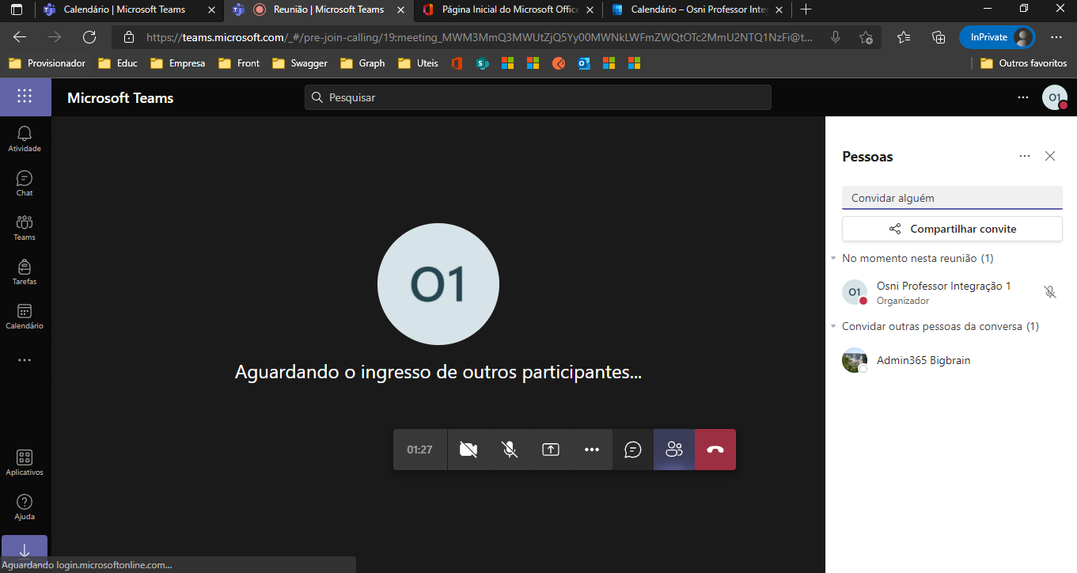Image resolution: width=1077 pixels, height=573 pixels.
Task: Click the lock icon for site information
Action: pos(129,37)
